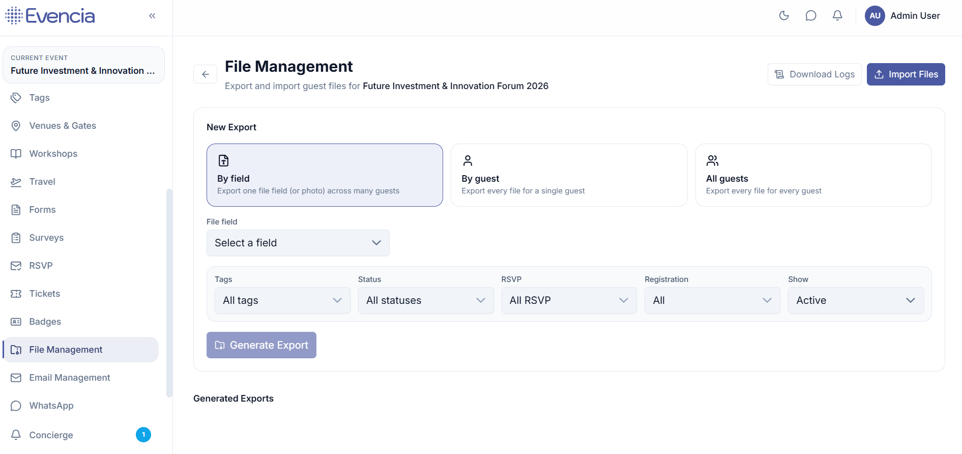
Task: Open Concierge in the sidebar
Action: (81, 435)
